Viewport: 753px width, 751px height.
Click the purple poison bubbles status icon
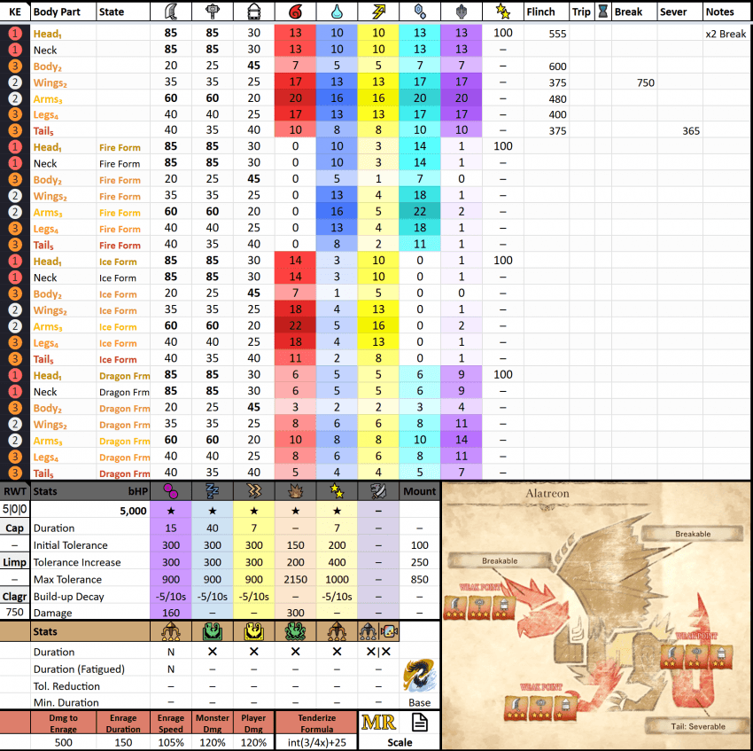(x=170, y=491)
